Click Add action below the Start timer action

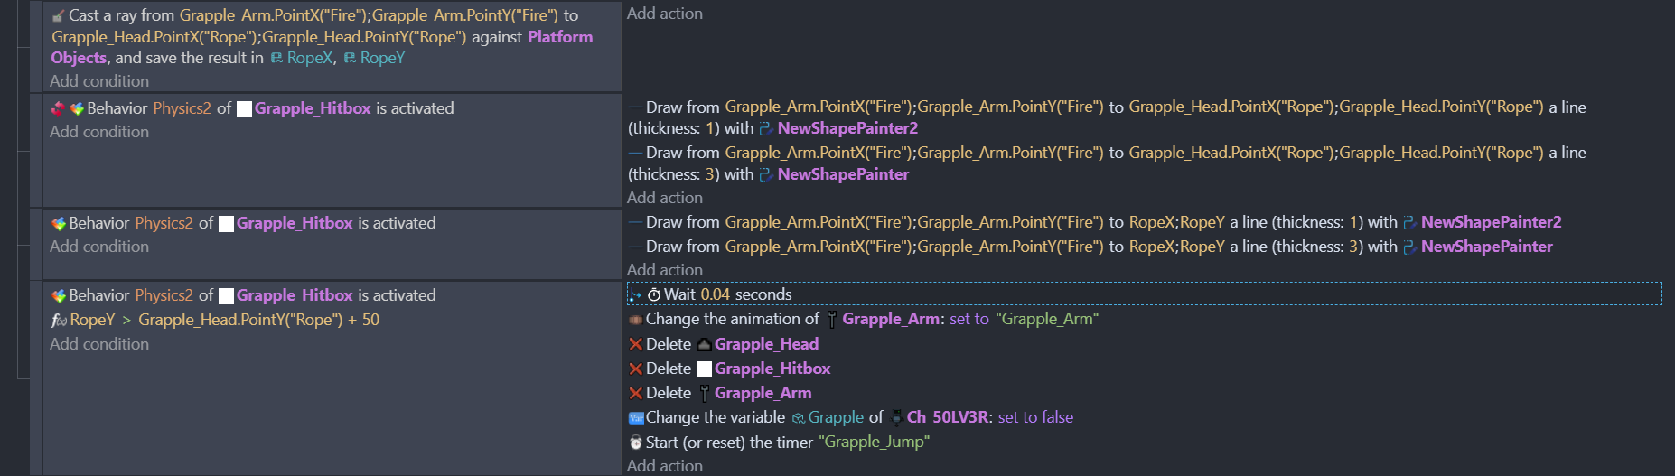coord(665,465)
